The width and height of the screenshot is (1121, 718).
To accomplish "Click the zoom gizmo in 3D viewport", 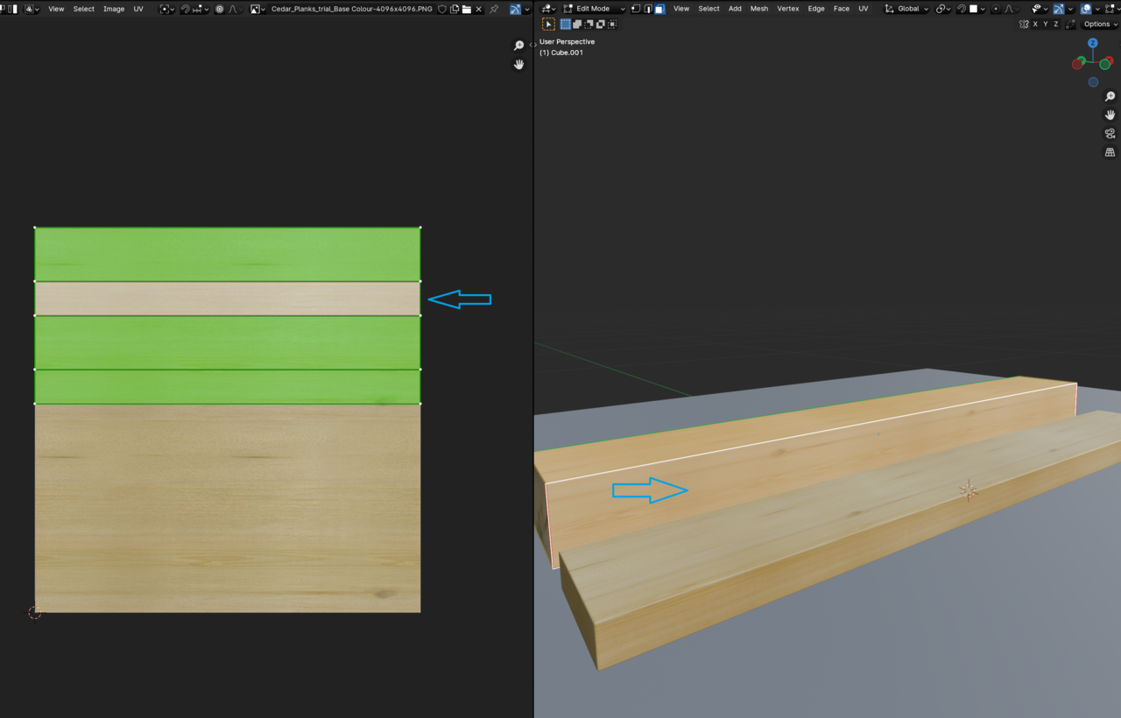I will coord(1110,96).
